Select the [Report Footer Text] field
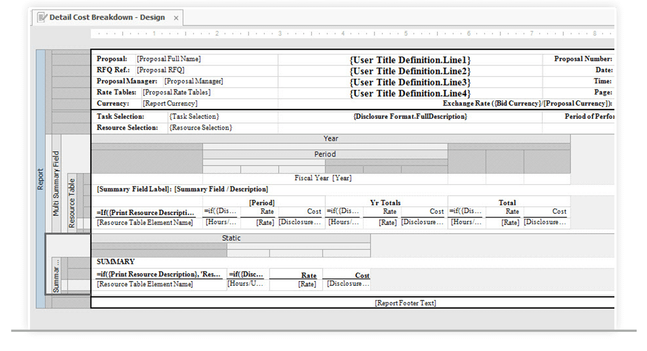The image size is (647, 351). point(405,303)
